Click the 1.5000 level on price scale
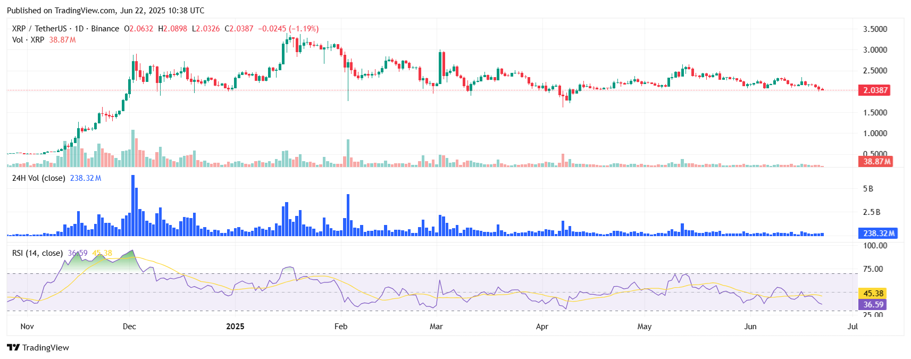911x359 pixels. 875,113
